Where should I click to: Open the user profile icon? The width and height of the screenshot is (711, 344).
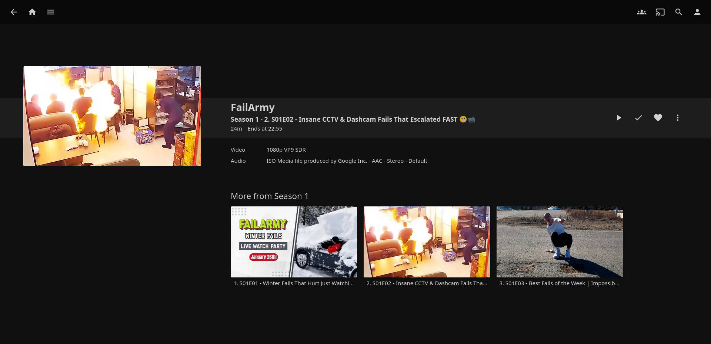click(697, 12)
